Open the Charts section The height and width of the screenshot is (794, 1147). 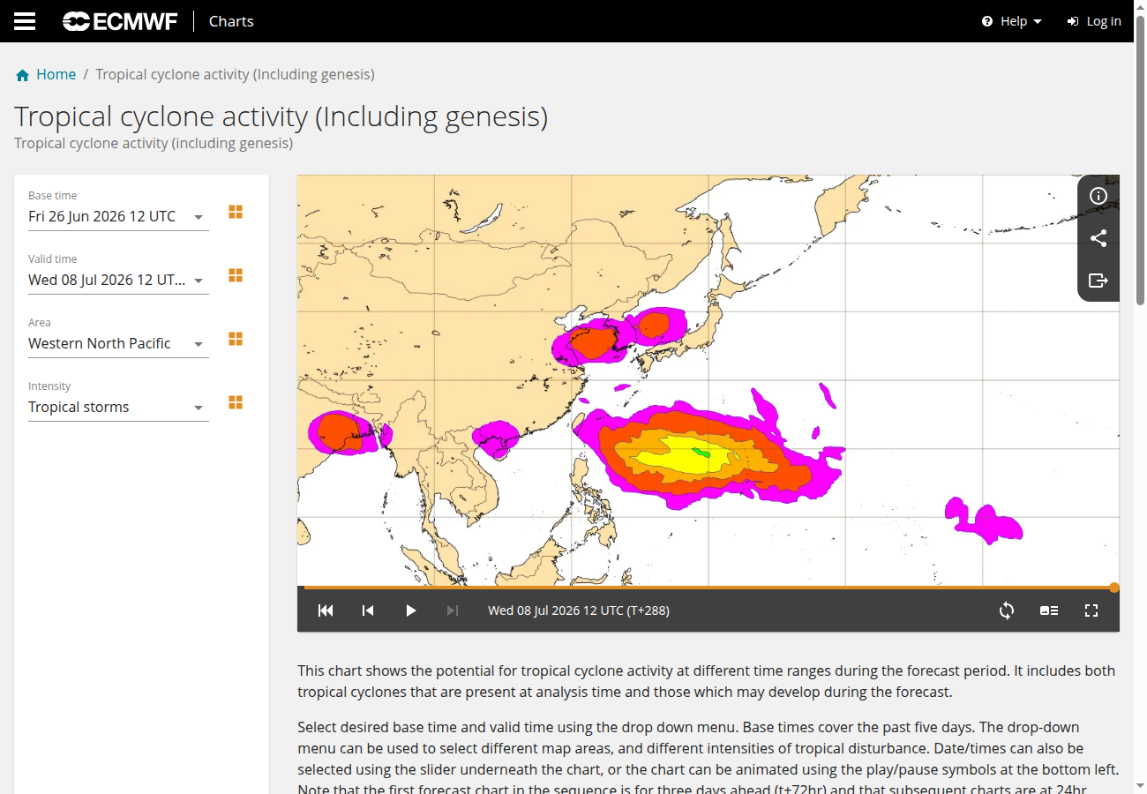[x=231, y=21]
